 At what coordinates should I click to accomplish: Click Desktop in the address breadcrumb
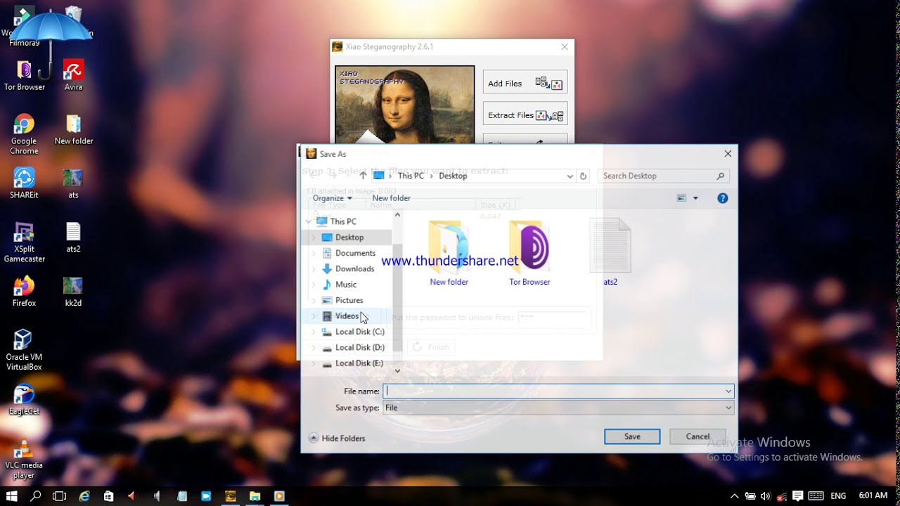pos(453,176)
